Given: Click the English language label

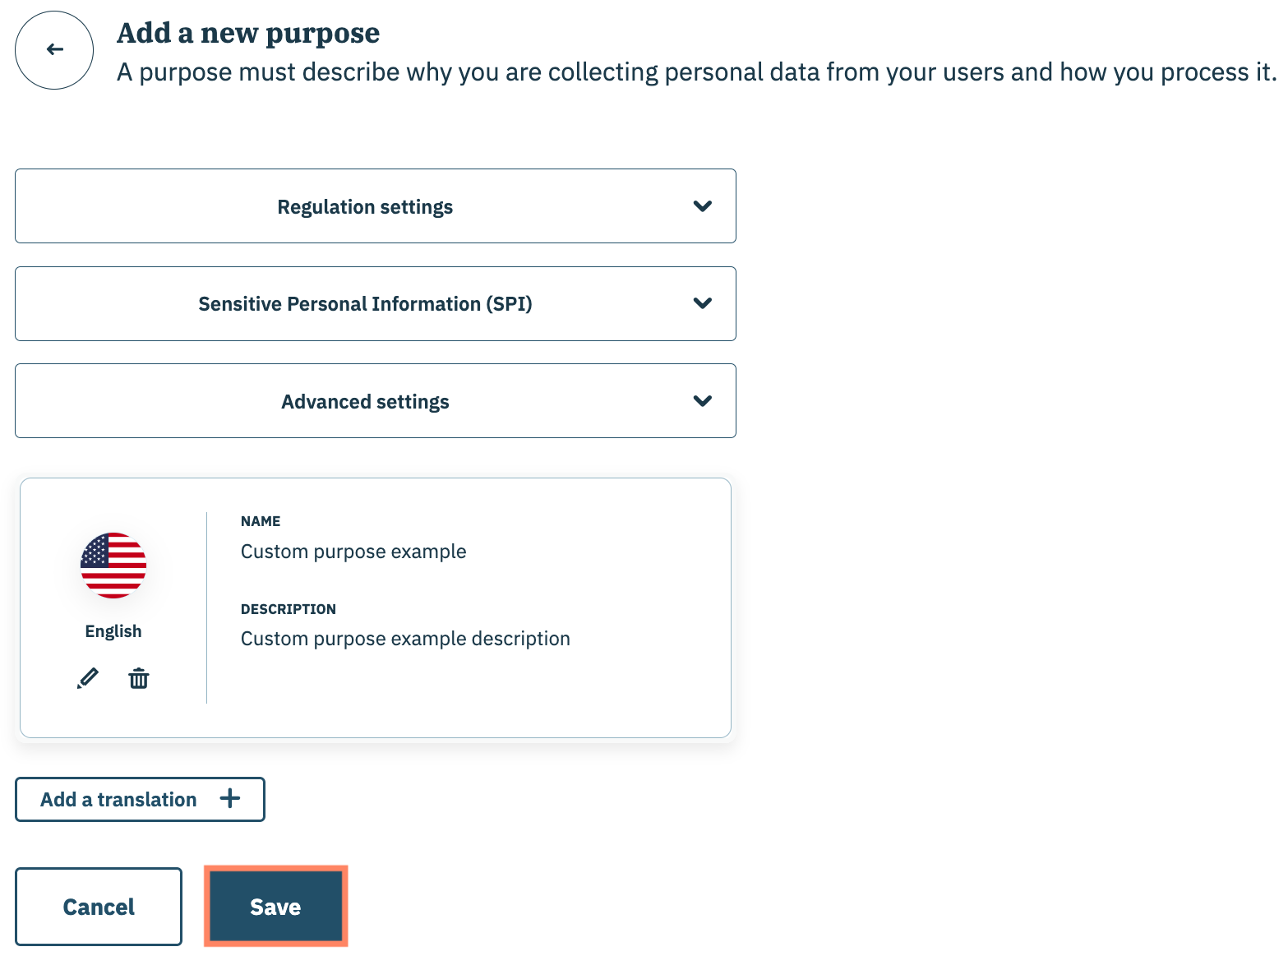Looking at the screenshot, I should coord(113,631).
